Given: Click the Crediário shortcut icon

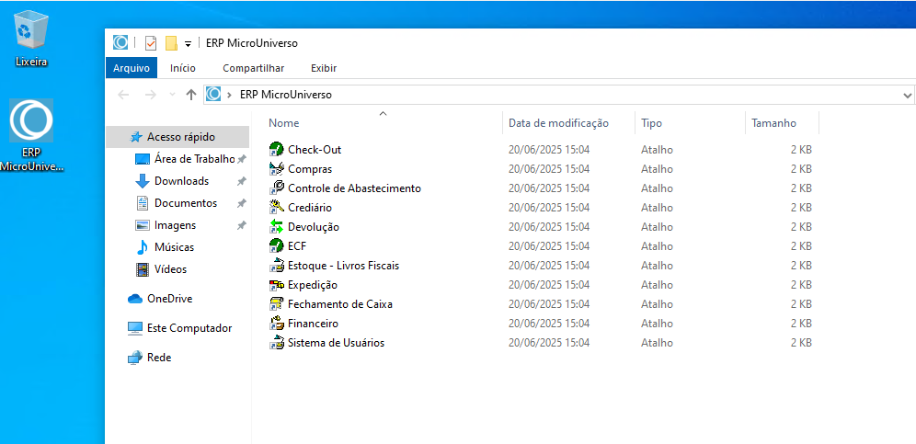Looking at the screenshot, I should point(276,208).
